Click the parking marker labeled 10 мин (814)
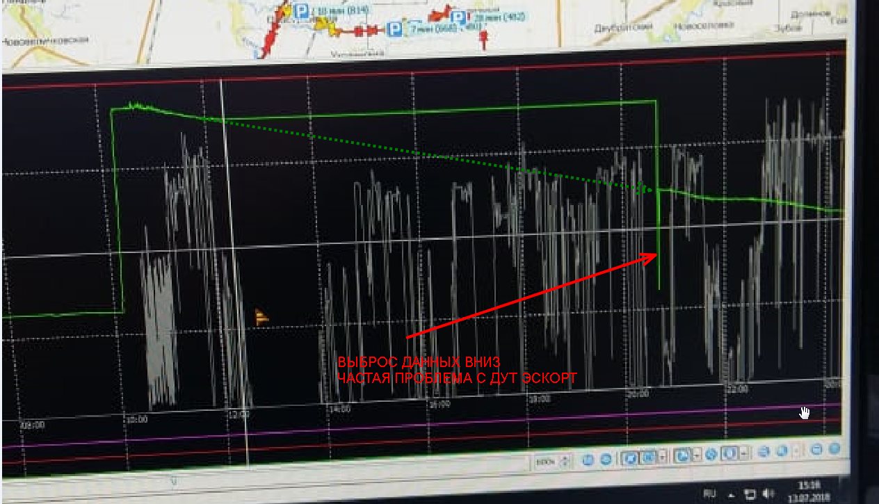 click(302, 10)
